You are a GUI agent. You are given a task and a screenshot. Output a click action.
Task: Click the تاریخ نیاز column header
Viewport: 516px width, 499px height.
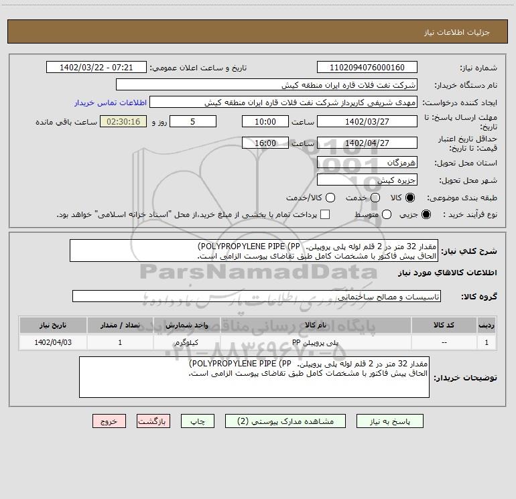[53, 325]
